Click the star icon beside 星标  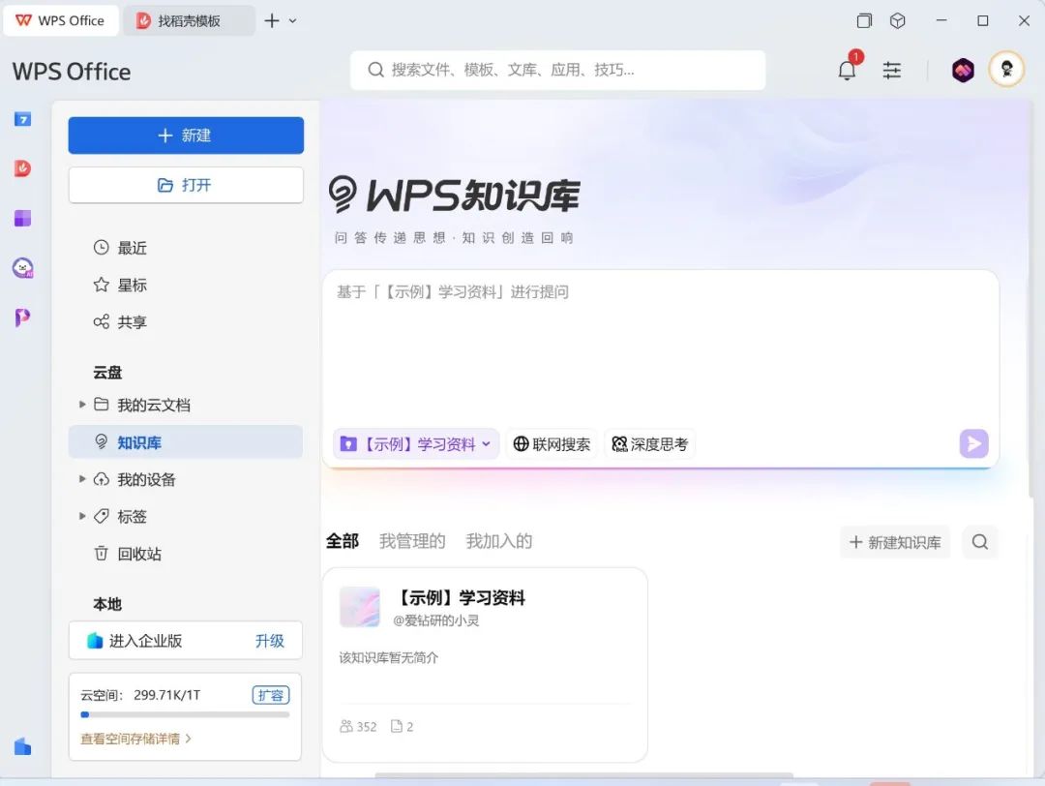pyautogui.click(x=101, y=285)
